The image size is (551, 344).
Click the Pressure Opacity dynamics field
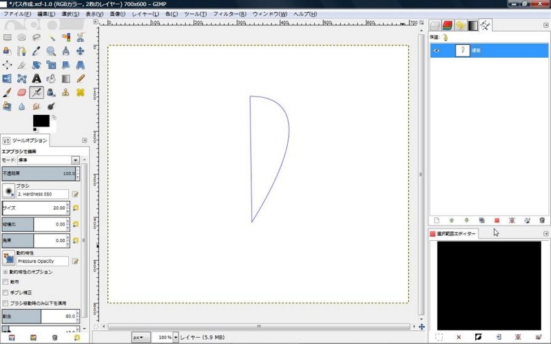pos(43,261)
